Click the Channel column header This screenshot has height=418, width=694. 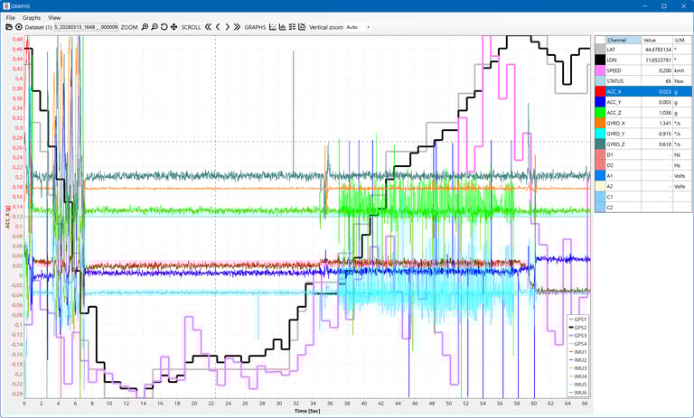tap(622, 41)
